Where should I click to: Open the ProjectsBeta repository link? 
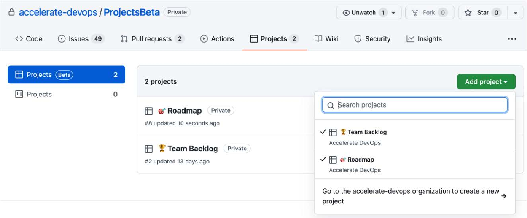coord(132,12)
